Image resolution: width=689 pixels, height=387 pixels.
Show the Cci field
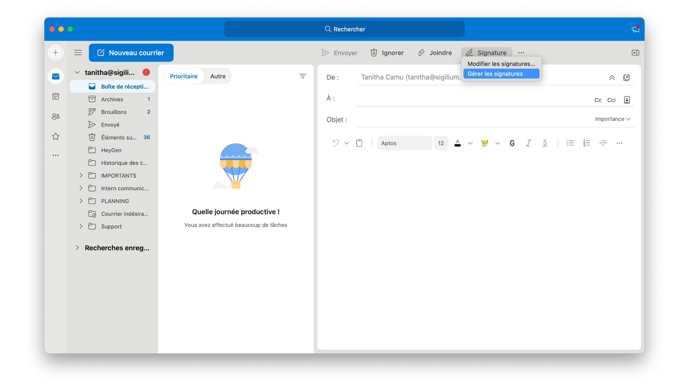tap(611, 100)
